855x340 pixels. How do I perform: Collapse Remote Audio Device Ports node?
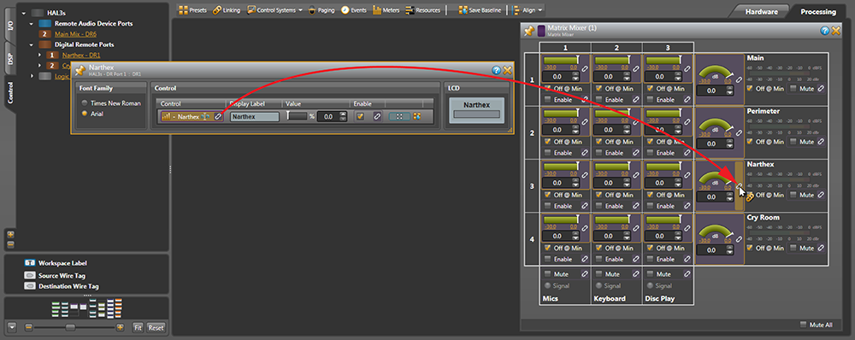(x=31, y=24)
